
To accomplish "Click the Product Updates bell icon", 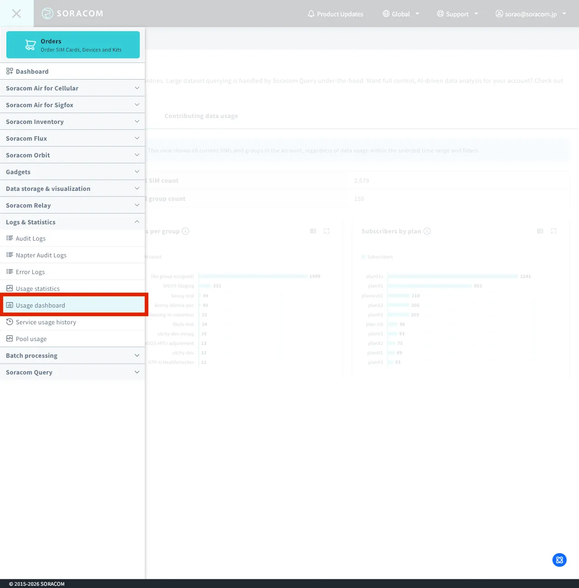I will tap(311, 14).
